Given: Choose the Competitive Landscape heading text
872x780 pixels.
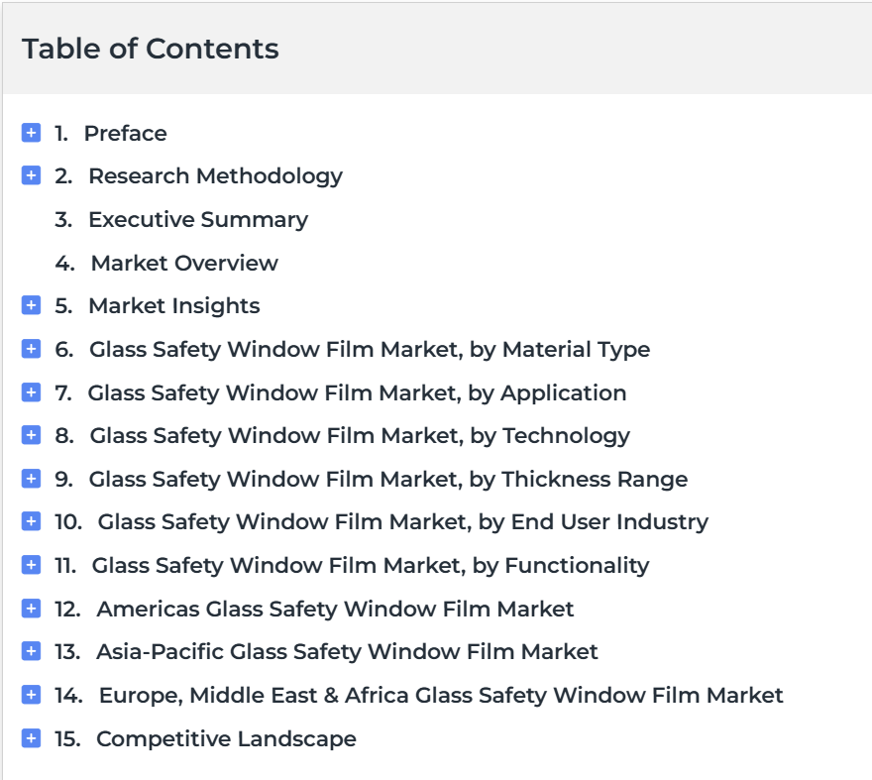Looking at the screenshot, I should pyautogui.click(x=226, y=739).
